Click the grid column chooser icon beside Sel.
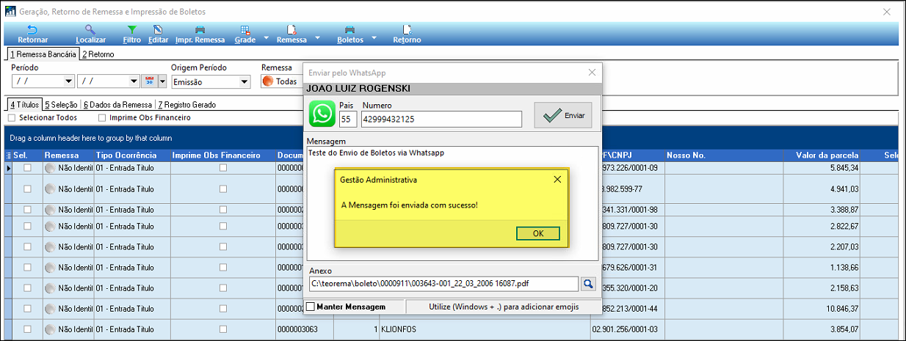 tap(8, 155)
